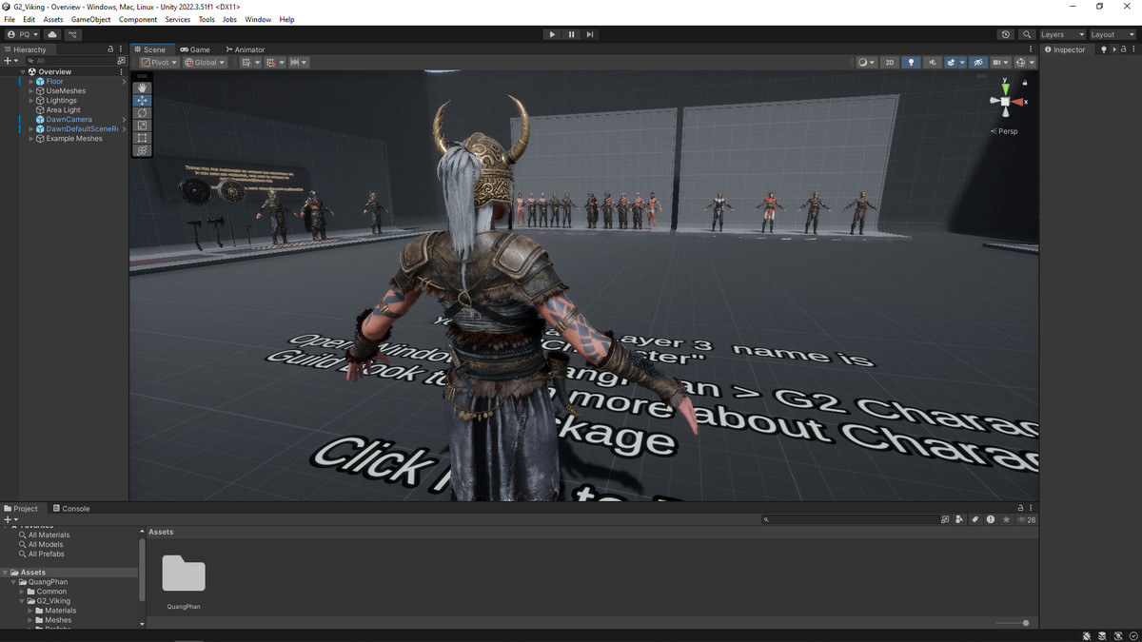Select All Prefabs in Favorites

[48, 554]
